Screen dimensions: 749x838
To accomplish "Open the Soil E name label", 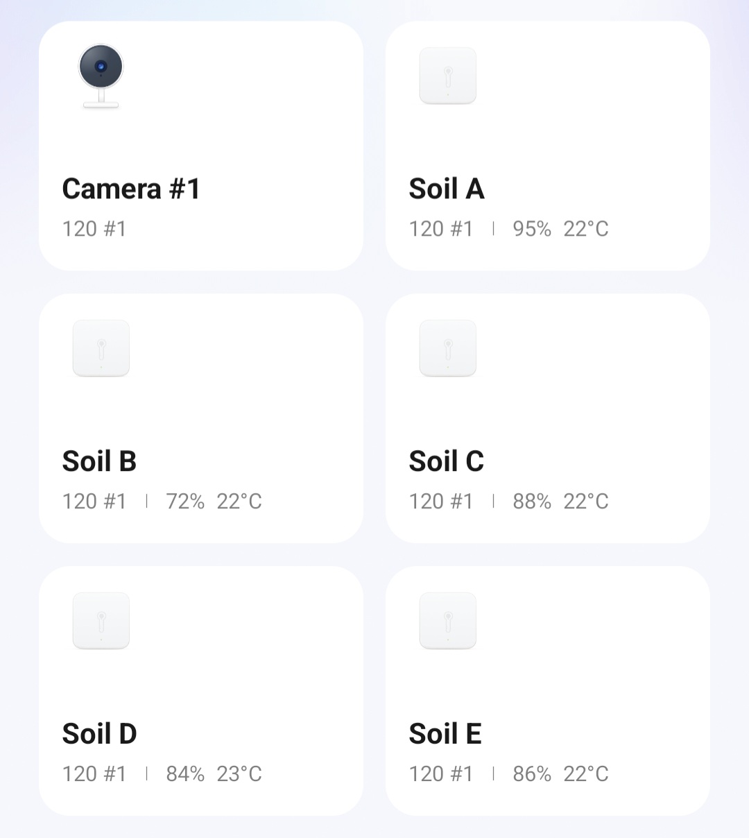I will (445, 734).
